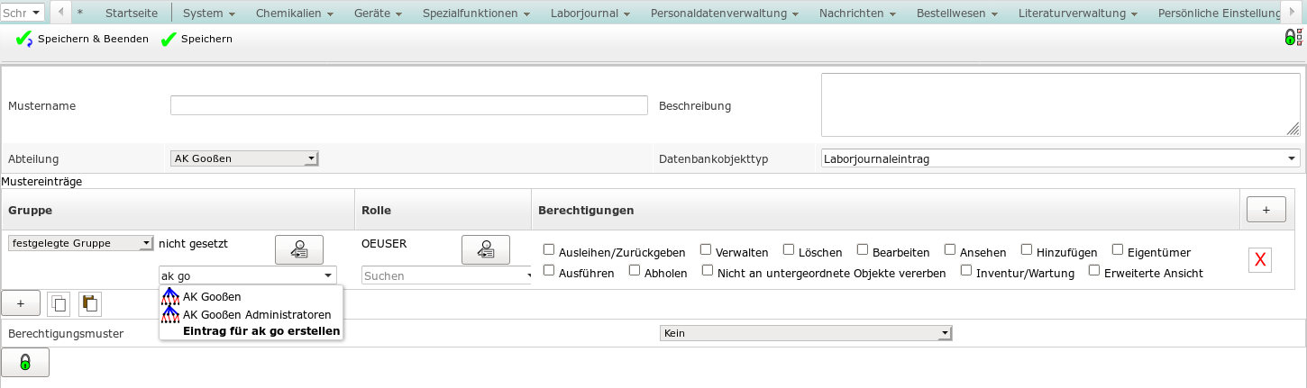Click the green lock icon at top right
Image resolution: width=1307 pixels, height=388 pixels.
1291,38
